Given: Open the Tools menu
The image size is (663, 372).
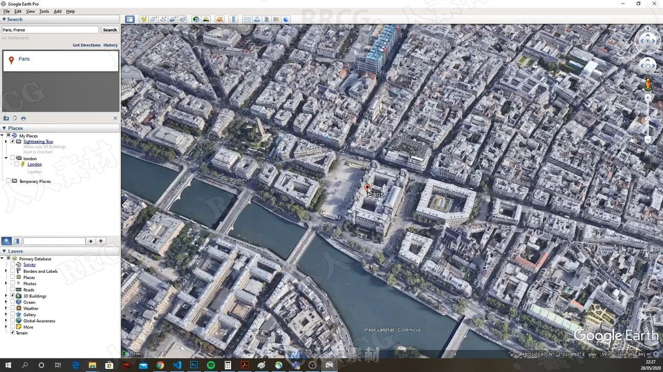Looking at the screenshot, I should (44, 11).
